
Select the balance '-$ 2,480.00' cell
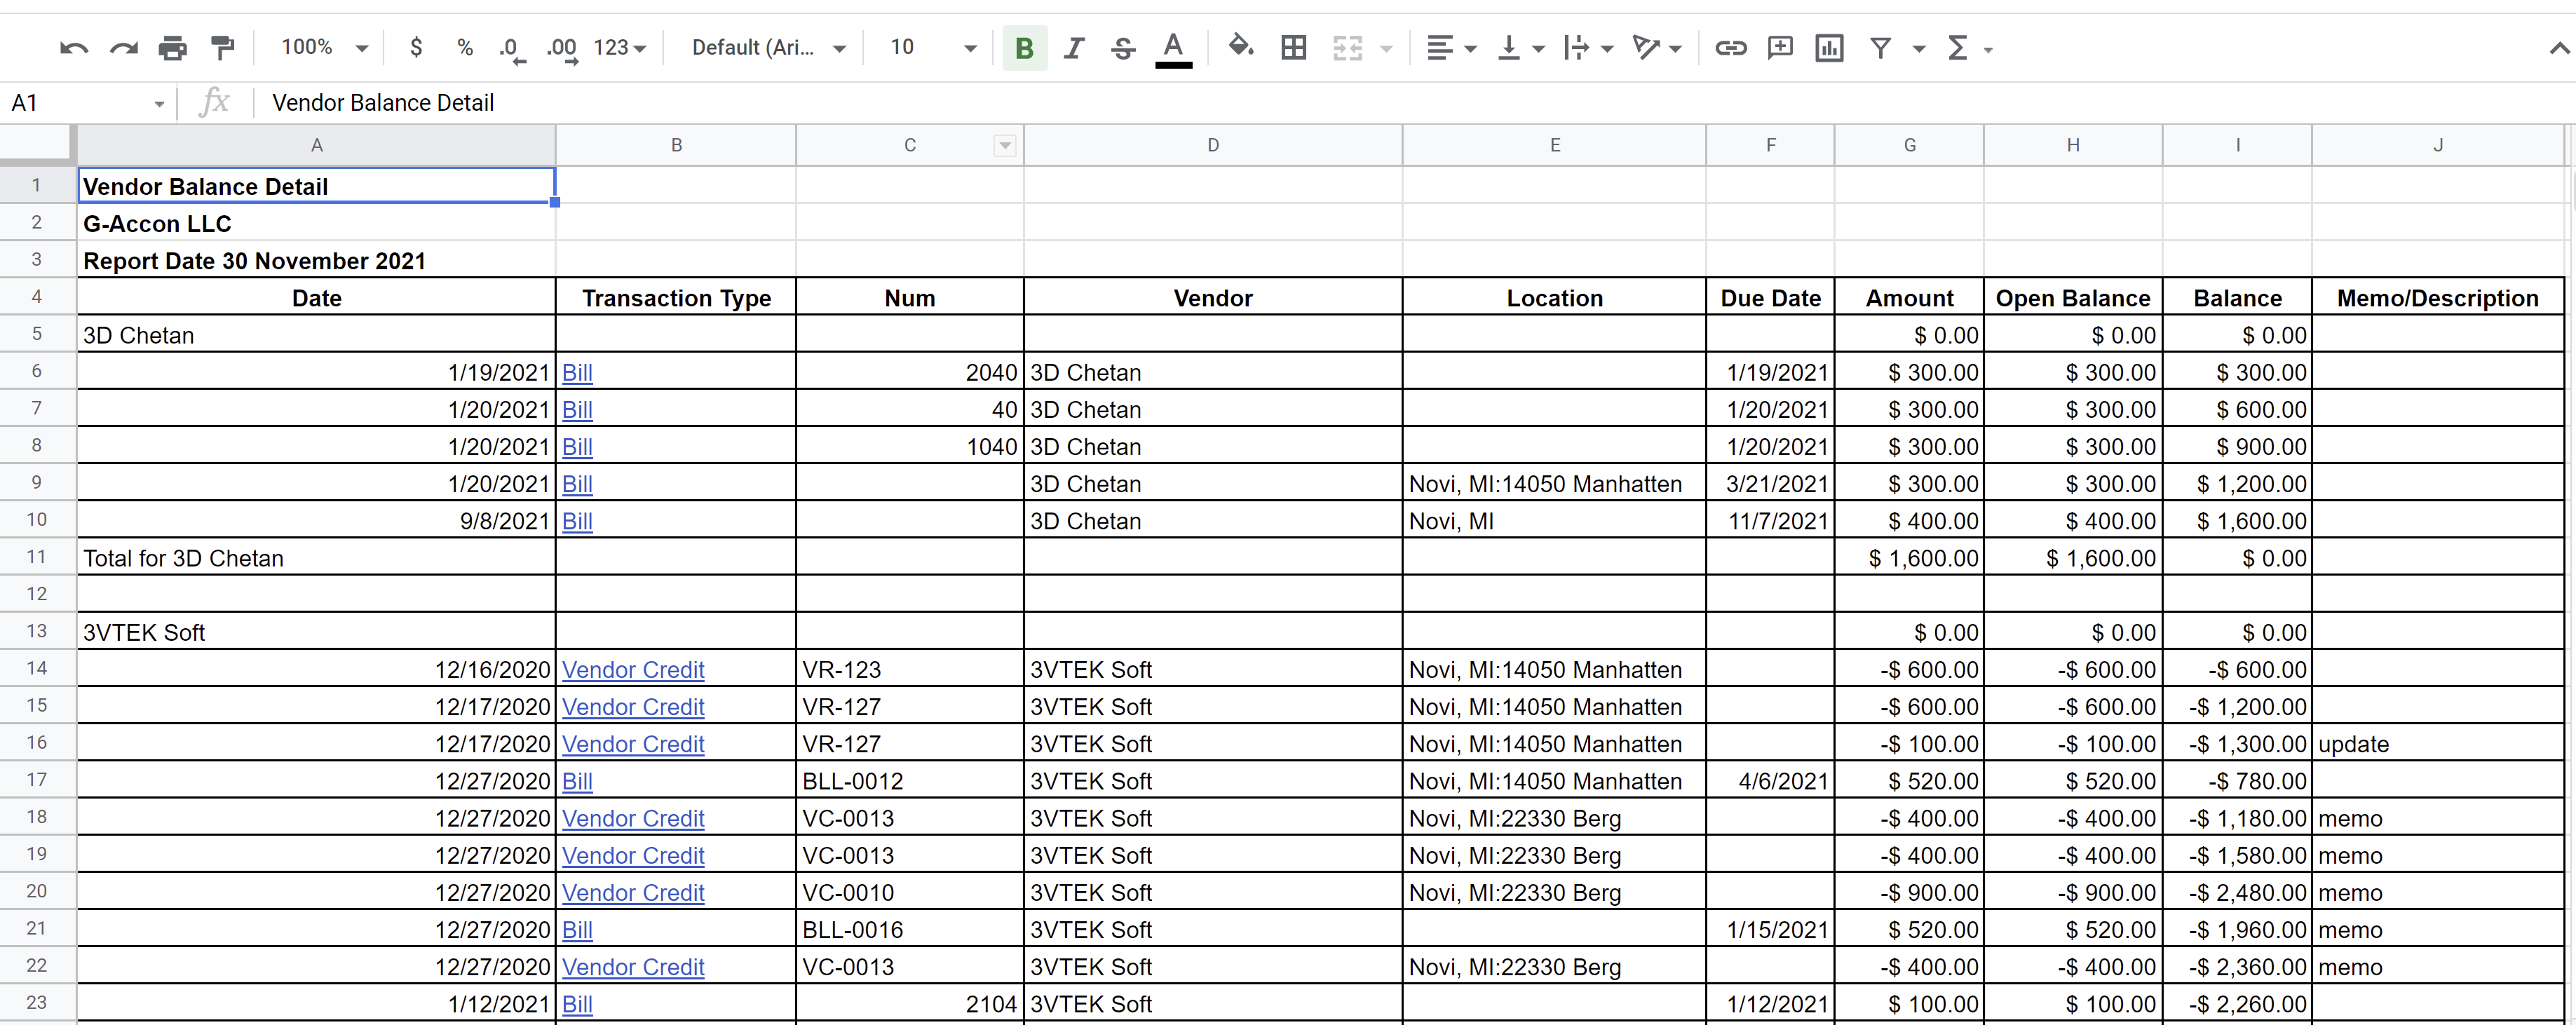2237,893
